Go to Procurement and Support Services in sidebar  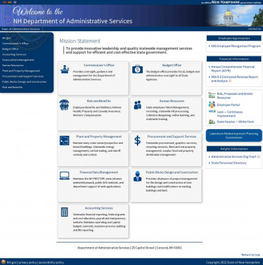[x=22, y=76]
